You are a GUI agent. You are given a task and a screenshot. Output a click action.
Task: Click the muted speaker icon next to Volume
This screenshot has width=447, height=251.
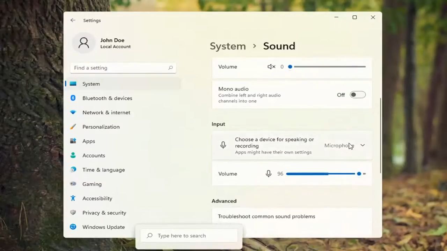(x=271, y=67)
